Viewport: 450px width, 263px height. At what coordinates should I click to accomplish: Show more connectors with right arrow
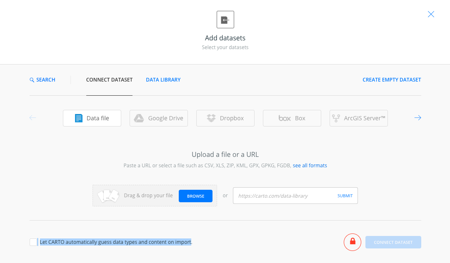coord(417,118)
